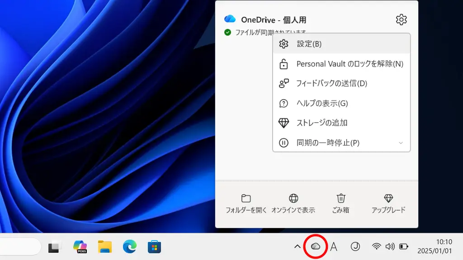
Task: Click the Task View taskbar icon
Action: 55,246
